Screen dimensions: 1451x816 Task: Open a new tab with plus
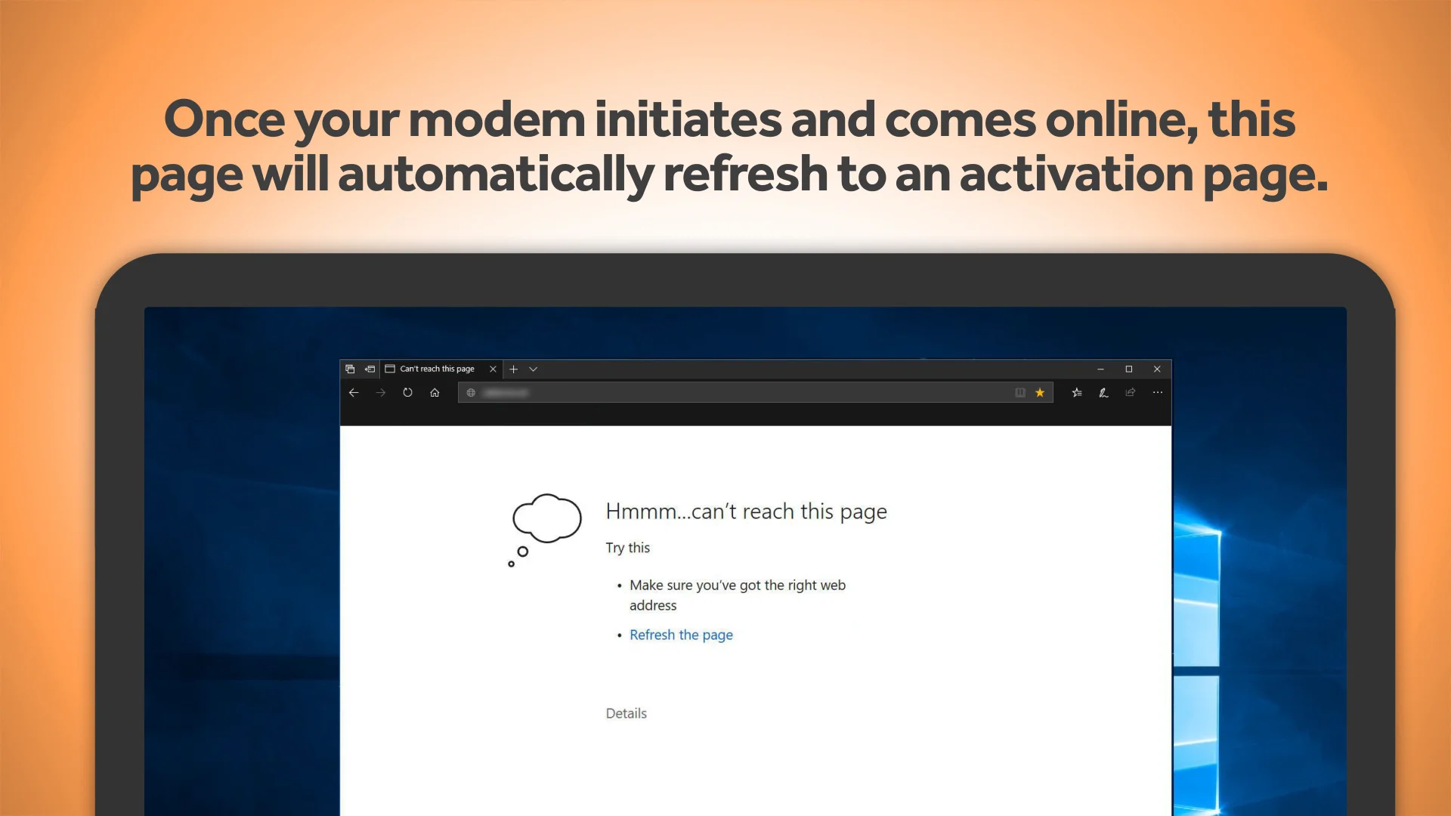click(x=514, y=369)
